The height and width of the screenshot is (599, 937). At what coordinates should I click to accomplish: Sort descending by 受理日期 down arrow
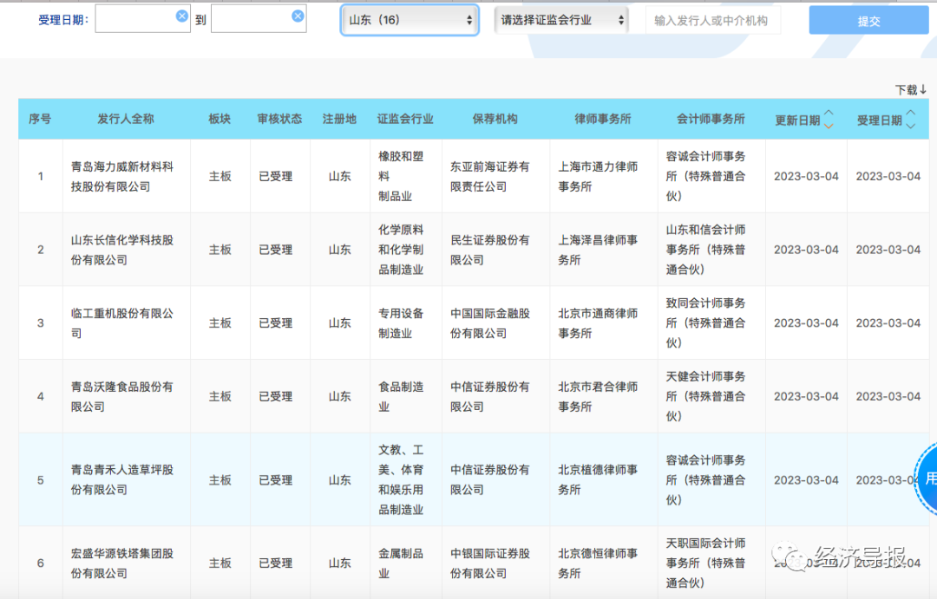click(x=910, y=127)
